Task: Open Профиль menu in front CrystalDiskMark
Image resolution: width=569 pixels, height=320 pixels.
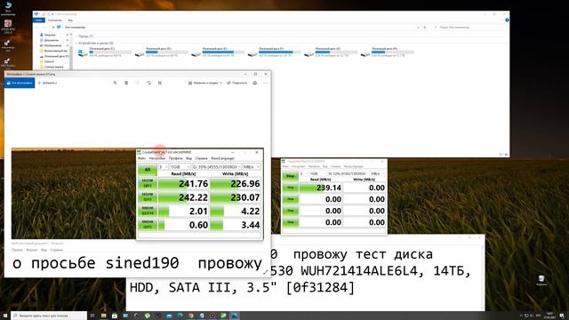Action: pyautogui.click(x=176, y=158)
